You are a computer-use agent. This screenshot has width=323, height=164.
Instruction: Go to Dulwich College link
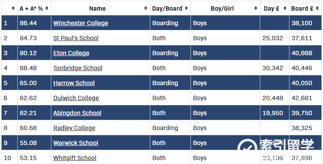(76, 98)
